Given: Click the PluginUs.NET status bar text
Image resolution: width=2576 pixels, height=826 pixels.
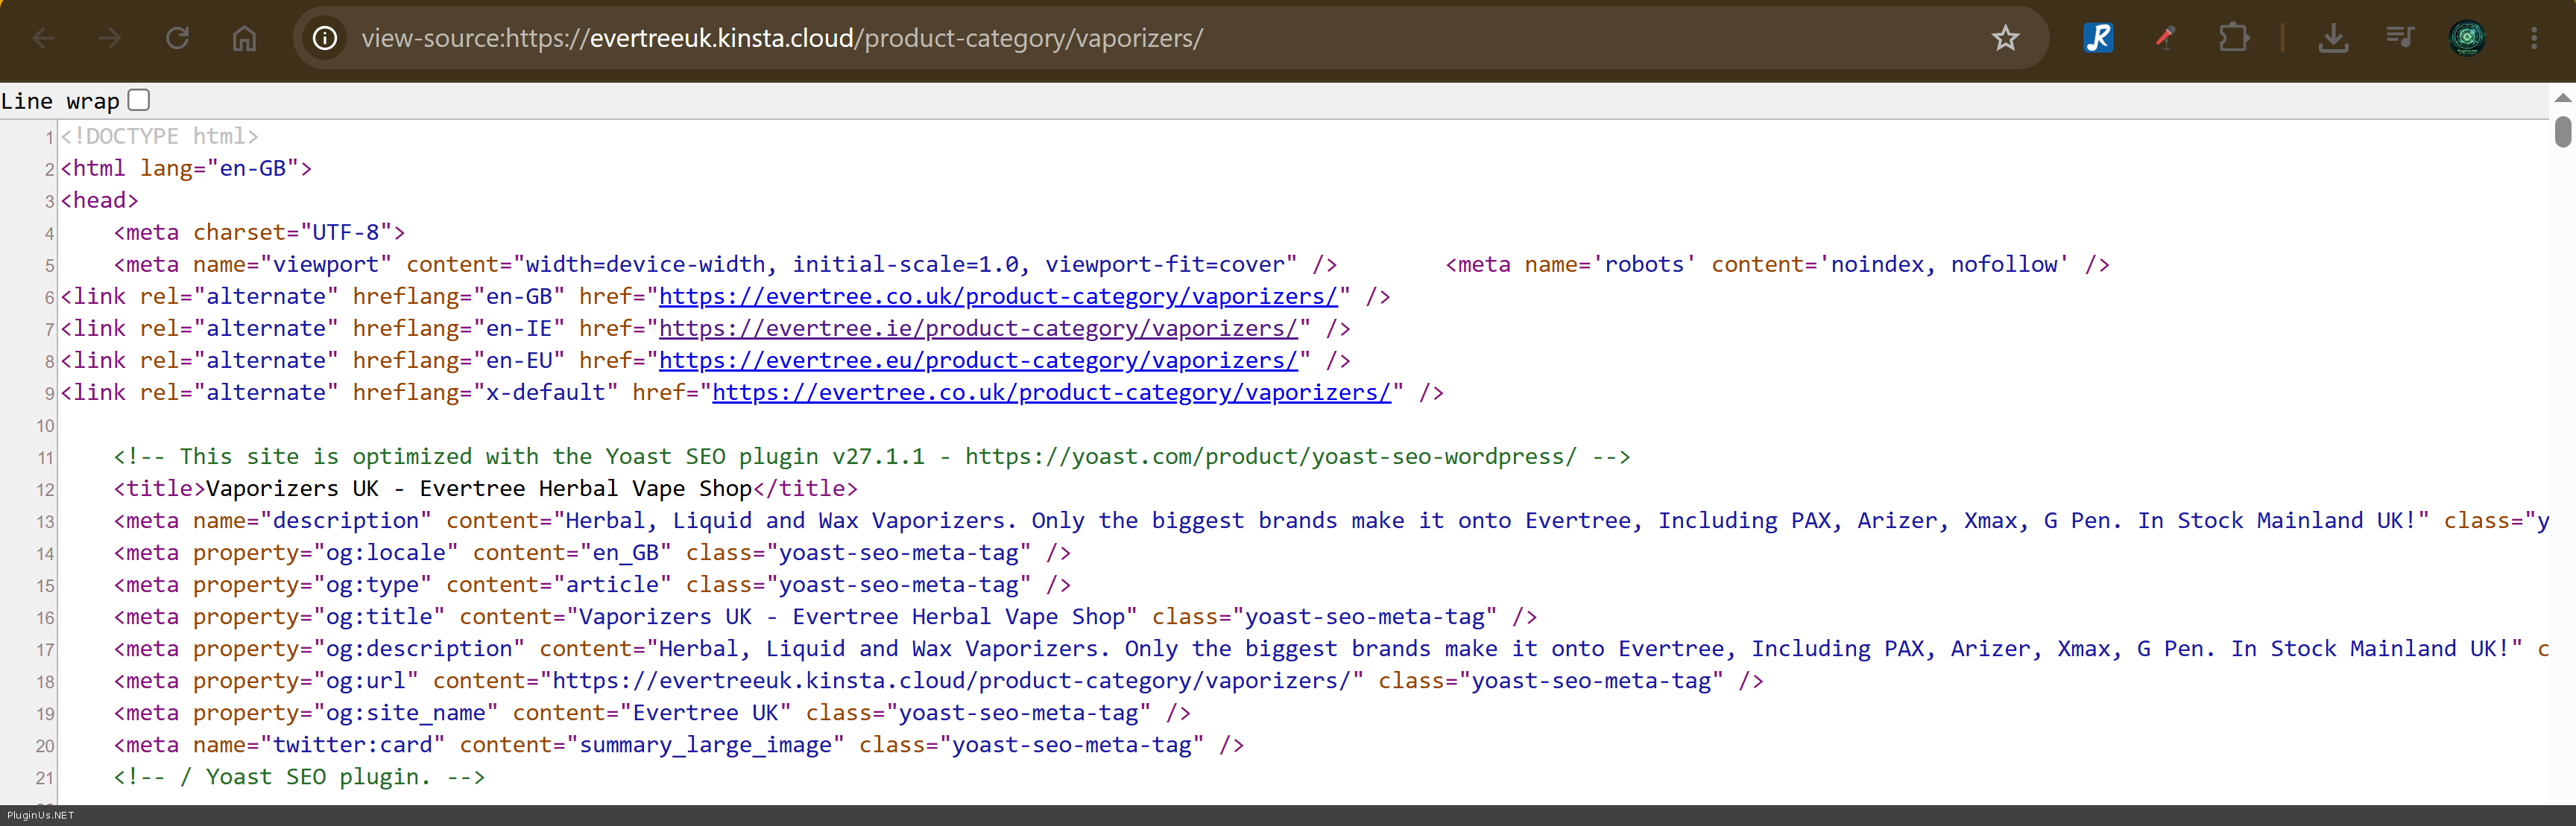Looking at the screenshot, I should coord(40,815).
